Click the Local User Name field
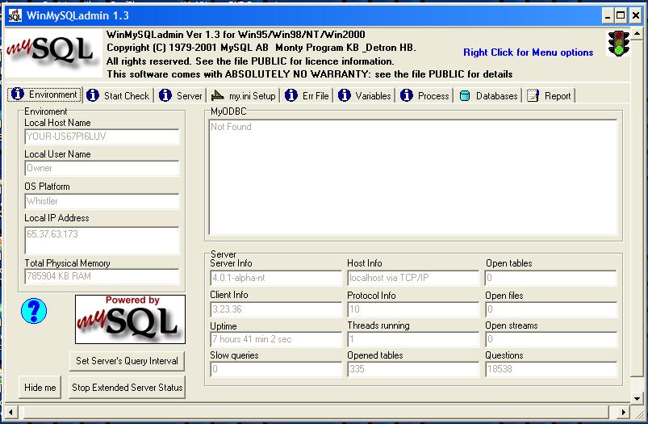The image size is (648, 424). [102, 168]
